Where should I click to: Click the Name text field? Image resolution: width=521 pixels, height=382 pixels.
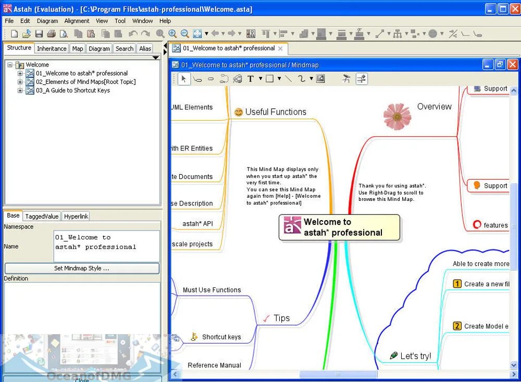[x=106, y=246]
